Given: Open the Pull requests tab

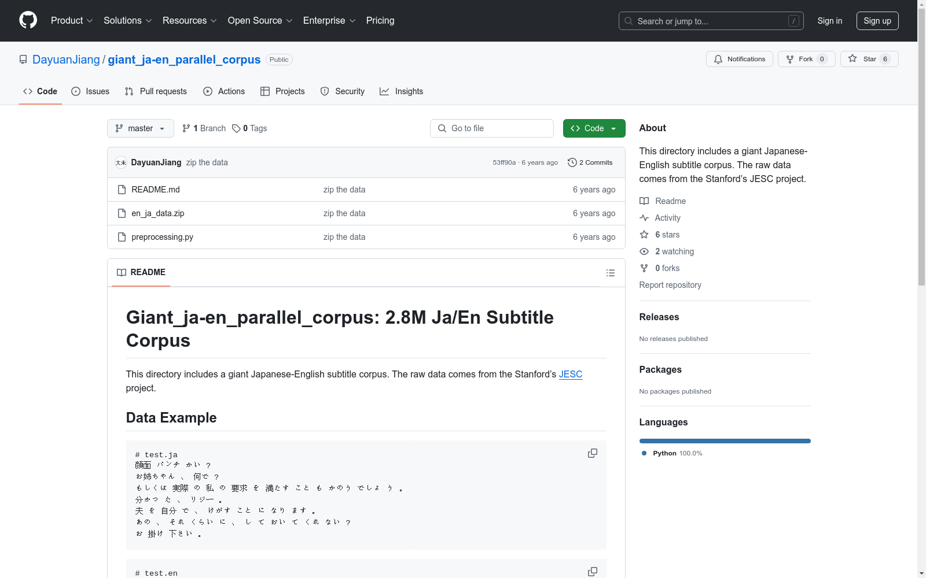Looking at the screenshot, I should tap(156, 91).
